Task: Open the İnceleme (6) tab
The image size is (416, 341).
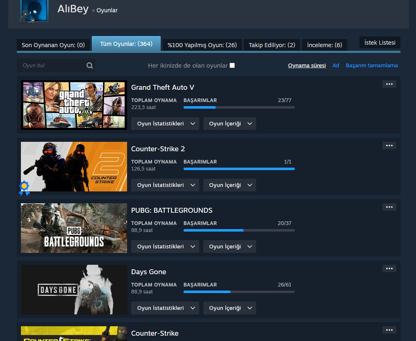Action: point(325,45)
